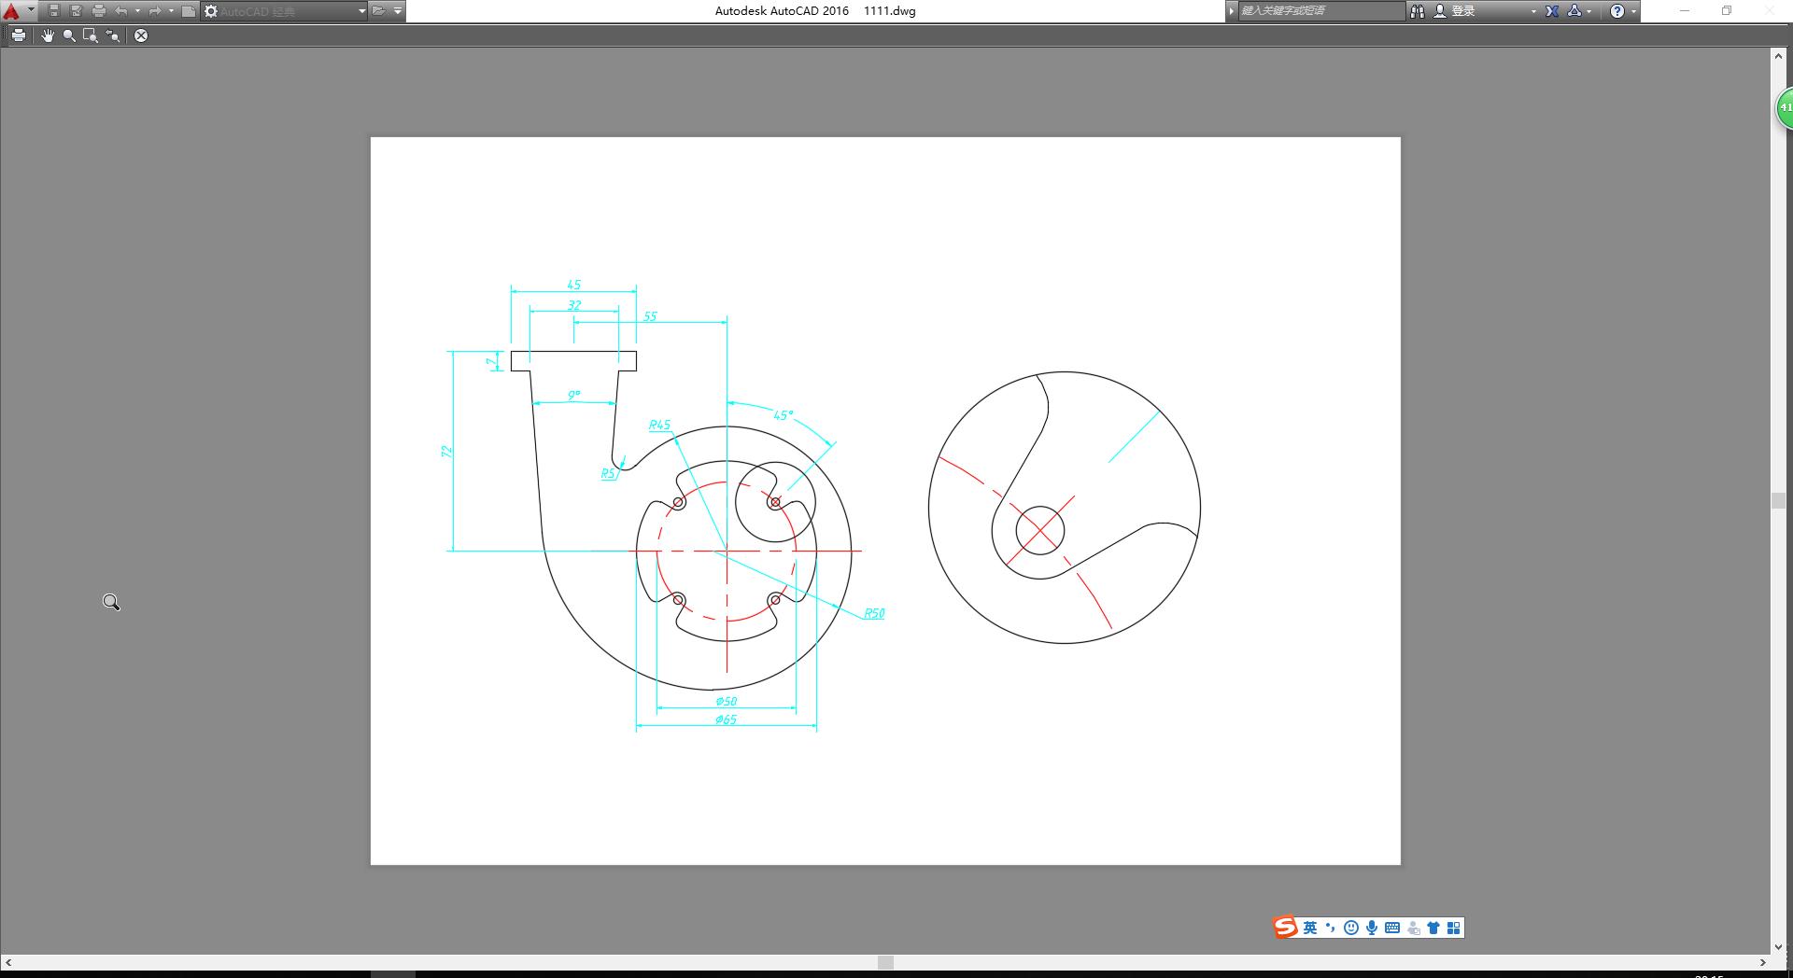Viewport: 1793px width, 978px height.
Task: Open the Customize Quick Access Toolbar dropdown
Action: 398,11
